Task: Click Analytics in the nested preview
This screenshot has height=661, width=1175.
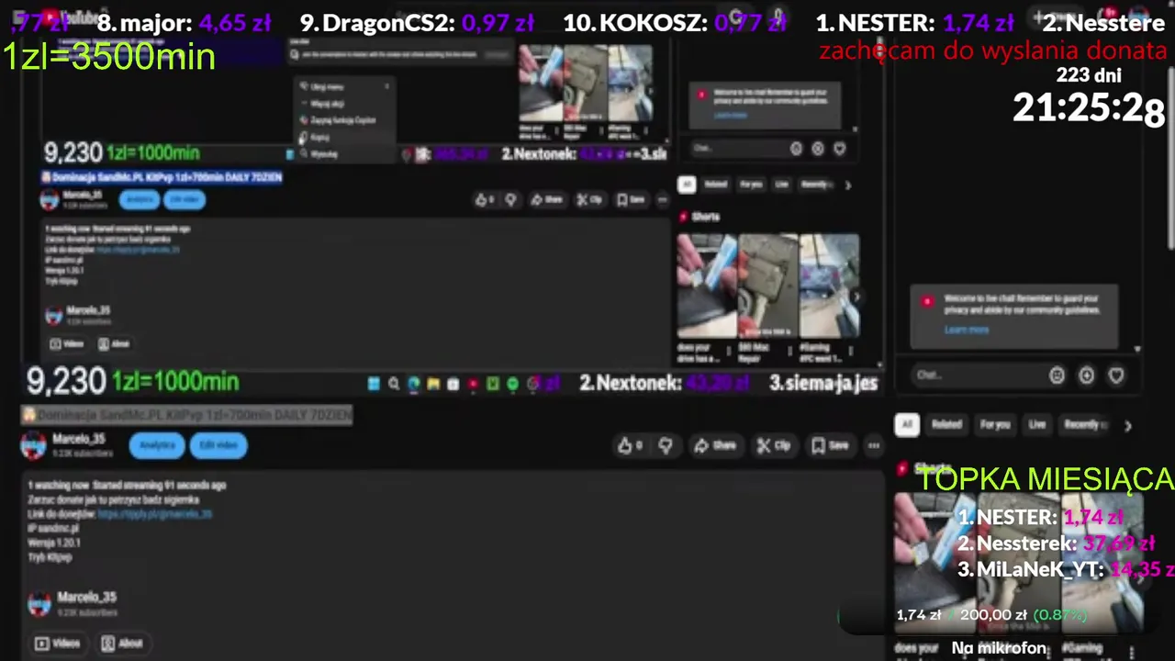Action: (140, 199)
